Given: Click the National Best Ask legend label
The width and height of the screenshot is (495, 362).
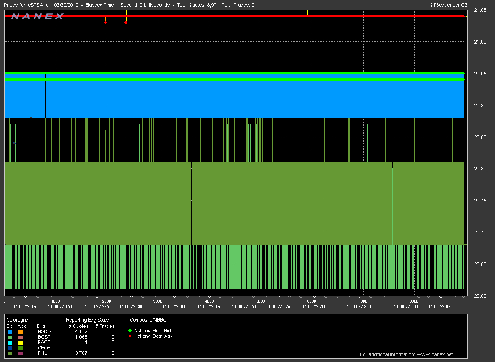Looking at the screenshot, I should point(153,336).
